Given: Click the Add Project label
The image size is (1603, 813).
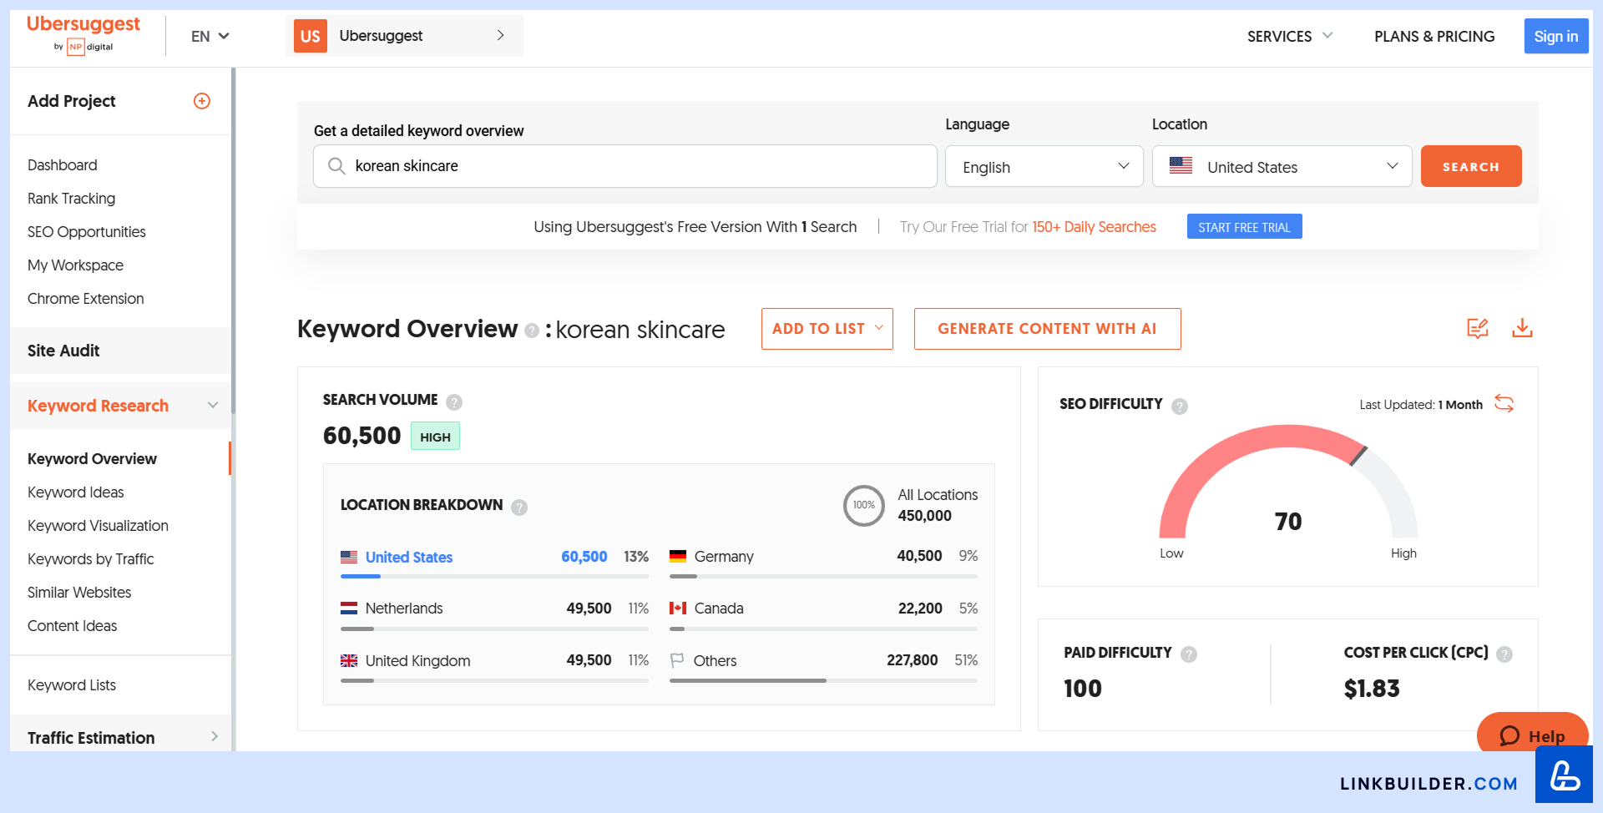Looking at the screenshot, I should (x=72, y=101).
